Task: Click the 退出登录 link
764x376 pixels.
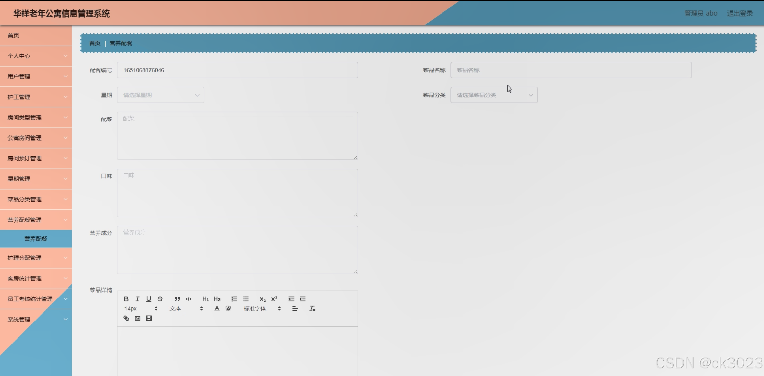Action: click(x=740, y=13)
